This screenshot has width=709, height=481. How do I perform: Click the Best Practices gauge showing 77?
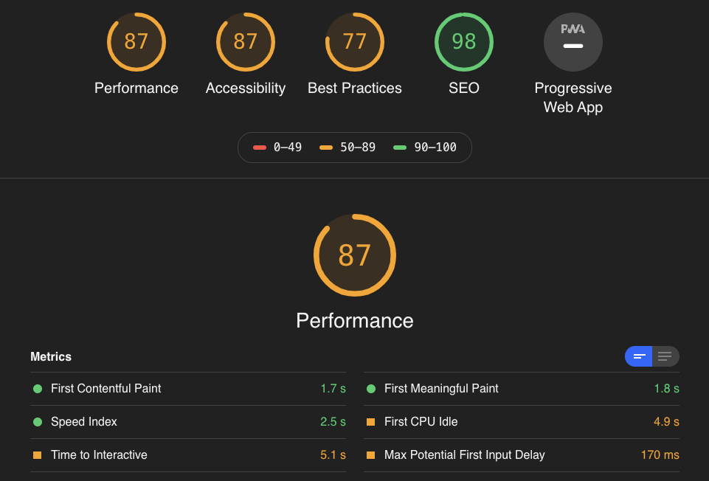[355, 42]
